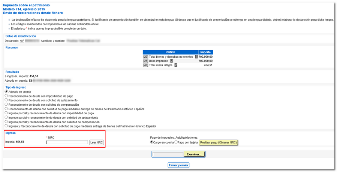Choose Ingreso parcial con solicitud de aplazamiento
This screenshot has height=172, width=337.
click(6, 117)
